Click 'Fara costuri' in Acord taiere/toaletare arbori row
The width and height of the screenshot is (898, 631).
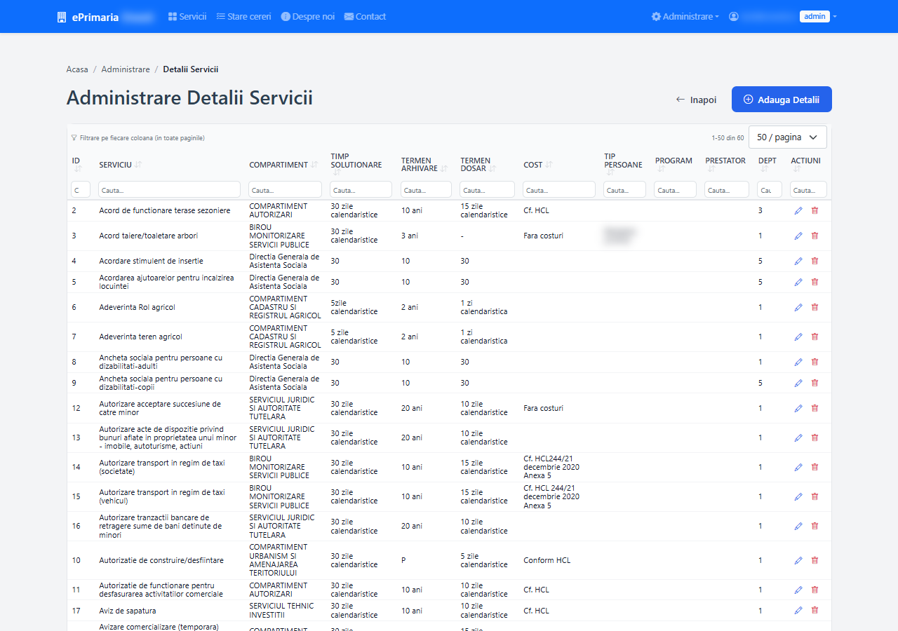543,236
